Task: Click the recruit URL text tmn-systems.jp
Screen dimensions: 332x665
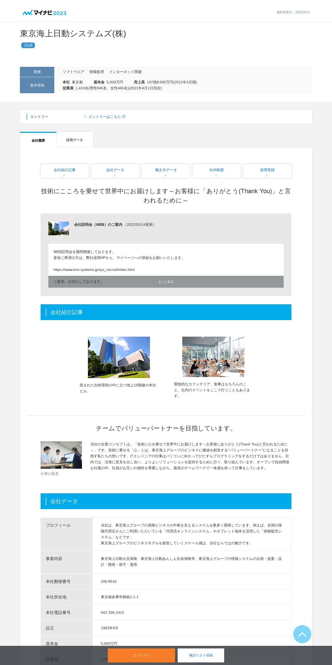Action: click(94, 270)
